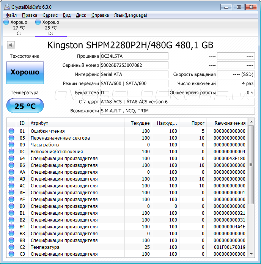Click the Интерфейс Serial ATA field
Screen dimensions: 261x264
click(x=134, y=74)
